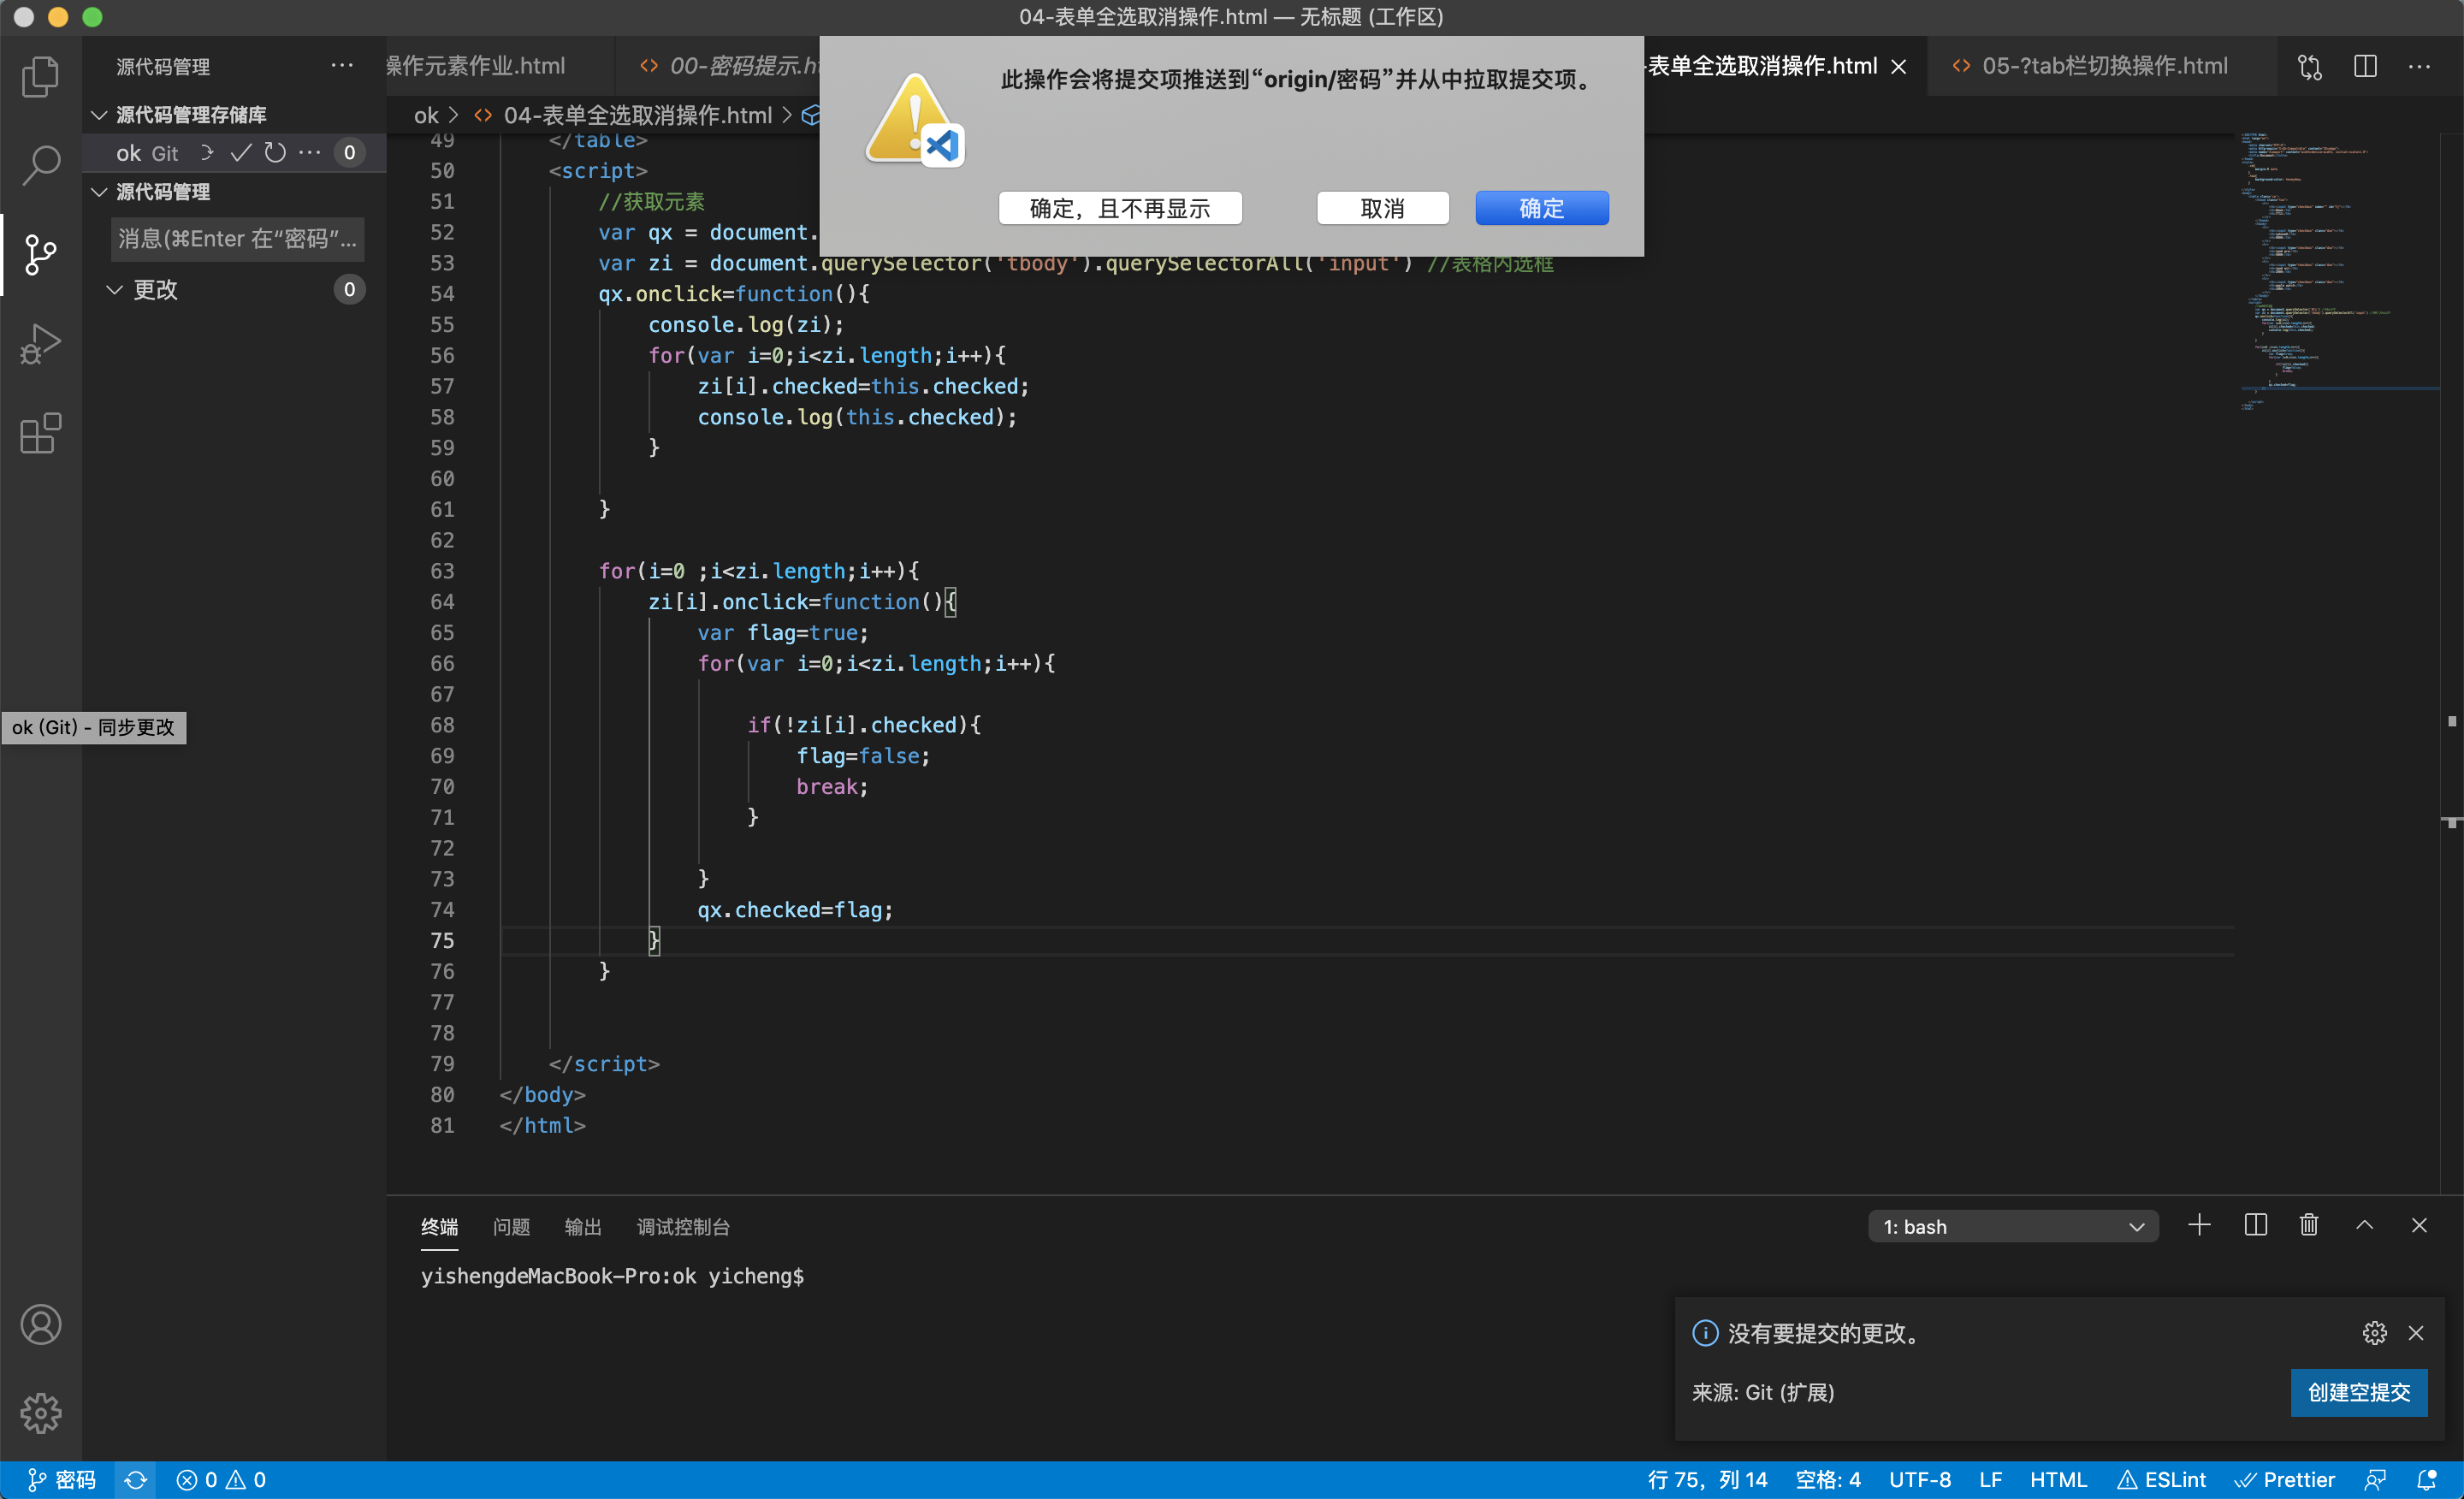Select the 问题 panel tab

(511, 1227)
